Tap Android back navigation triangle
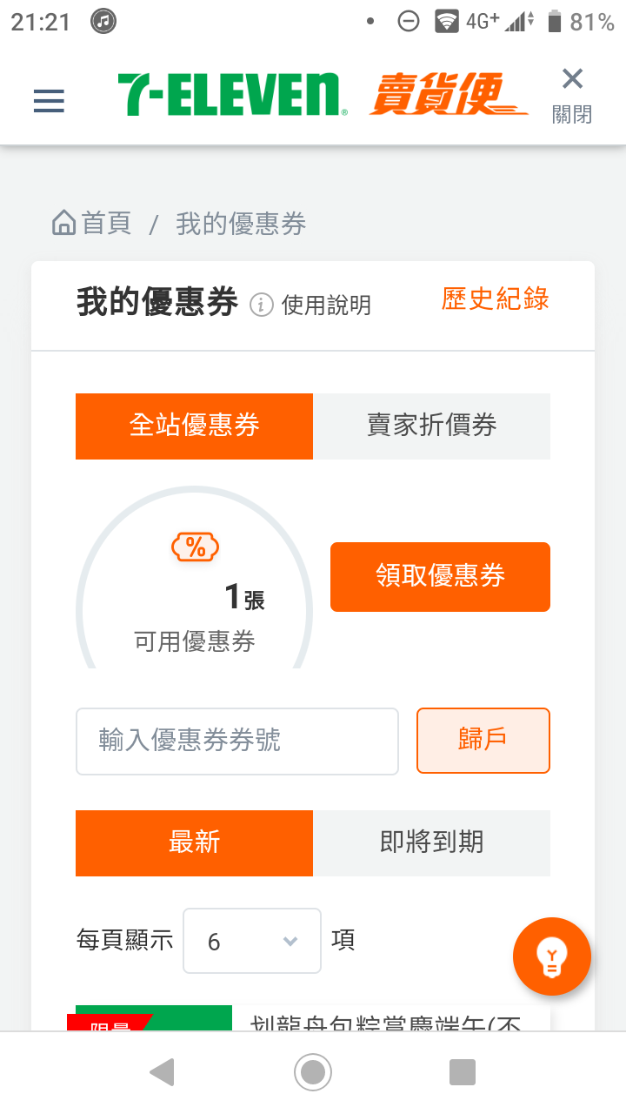This screenshot has height=1114, width=626. [x=163, y=1072]
